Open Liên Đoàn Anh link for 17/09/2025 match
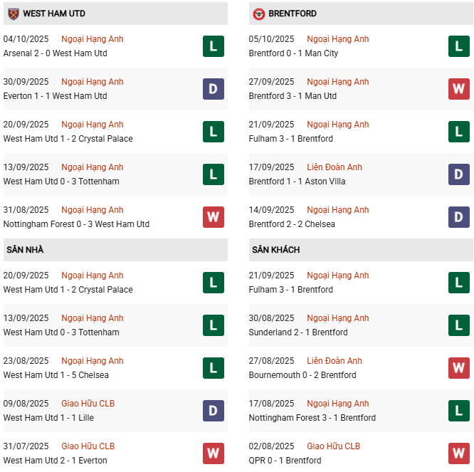474x472 pixels. pos(335,167)
